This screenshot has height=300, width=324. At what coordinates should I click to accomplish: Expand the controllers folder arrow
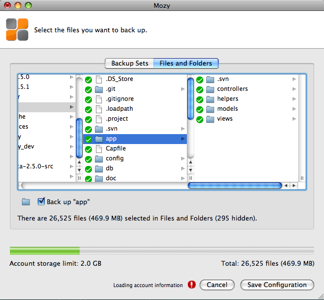(x=294, y=89)
